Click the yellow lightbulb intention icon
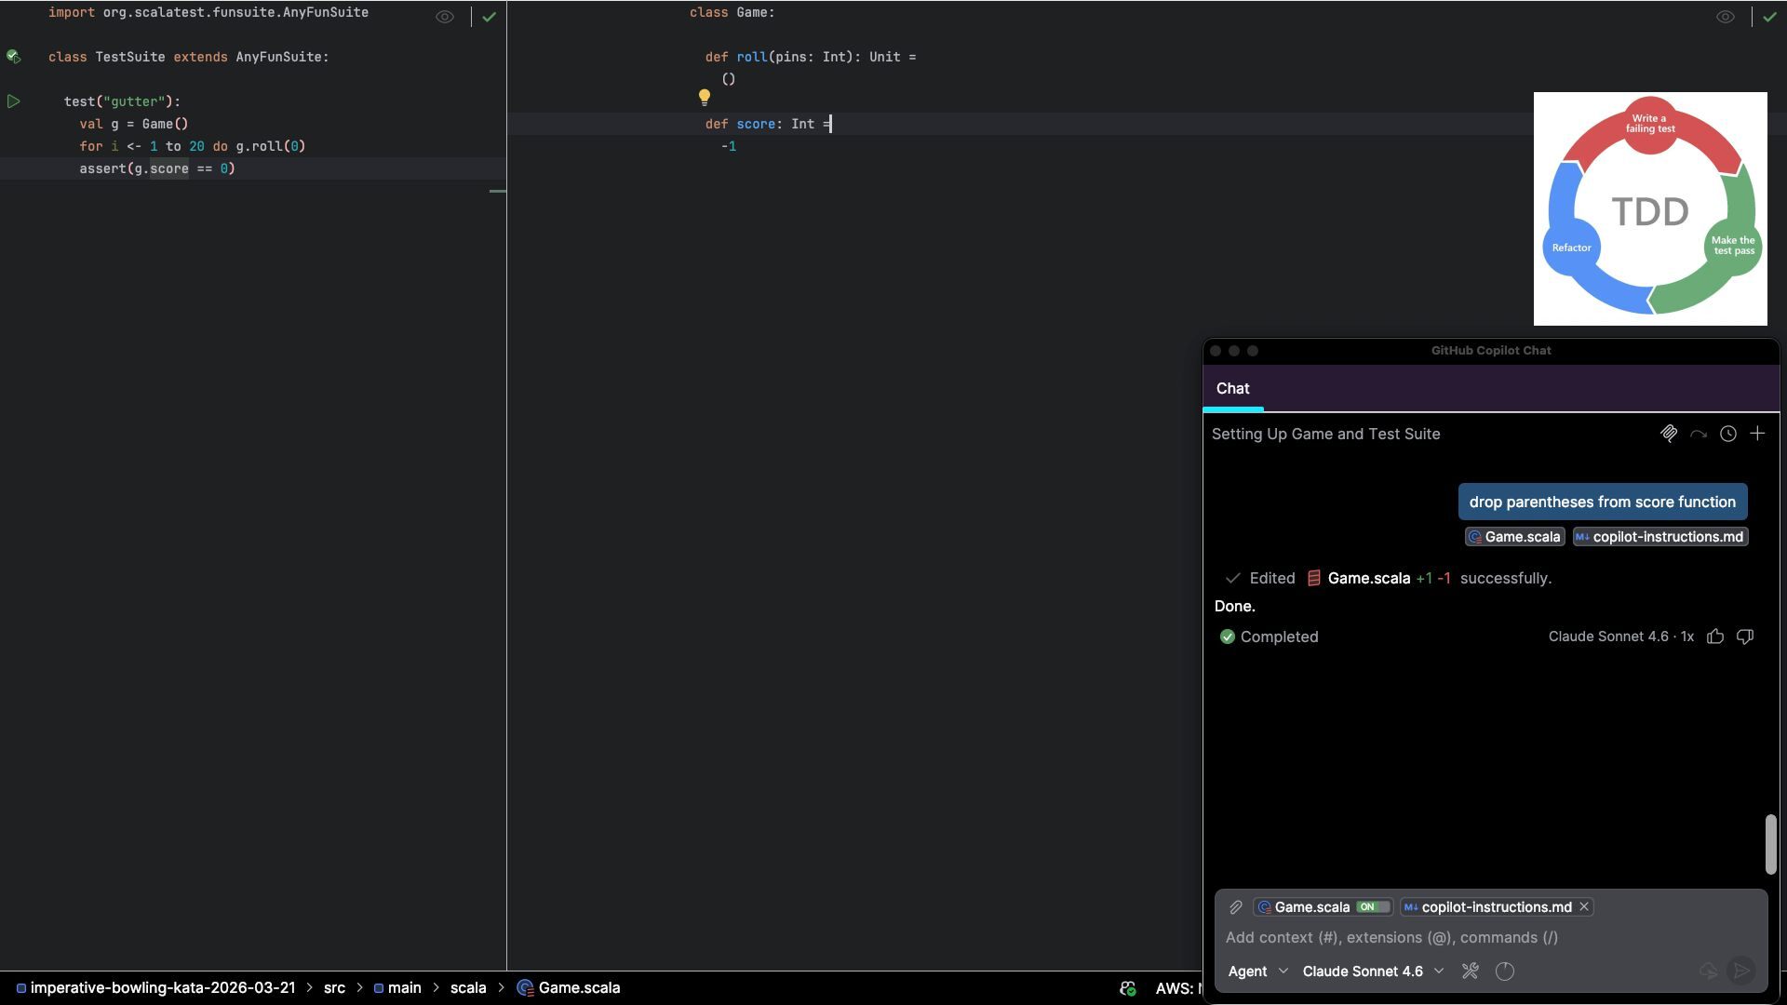The width and height of the screenshot is (1787, 1005). [x=705, y=98]
